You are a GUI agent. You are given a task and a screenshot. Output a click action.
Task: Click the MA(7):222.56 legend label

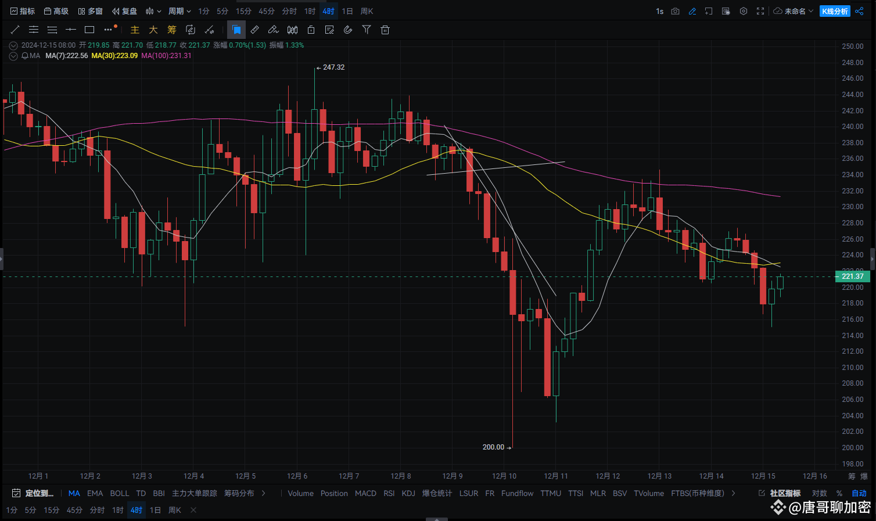point(67,56)
